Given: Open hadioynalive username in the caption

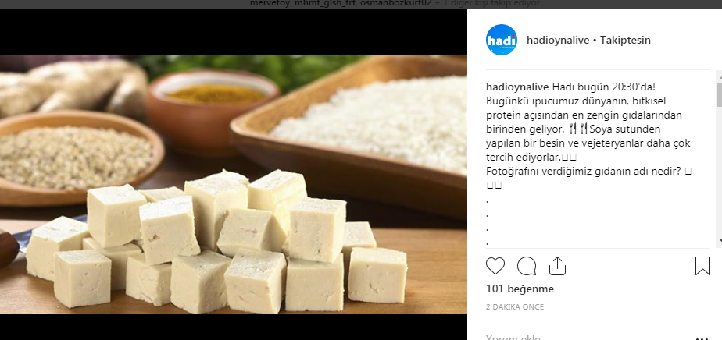Looking at the screenshot, I should click(x=517, y=87).
